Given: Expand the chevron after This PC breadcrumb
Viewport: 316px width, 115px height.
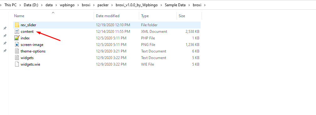Looking at the screenshot, I should coord(20,5).
